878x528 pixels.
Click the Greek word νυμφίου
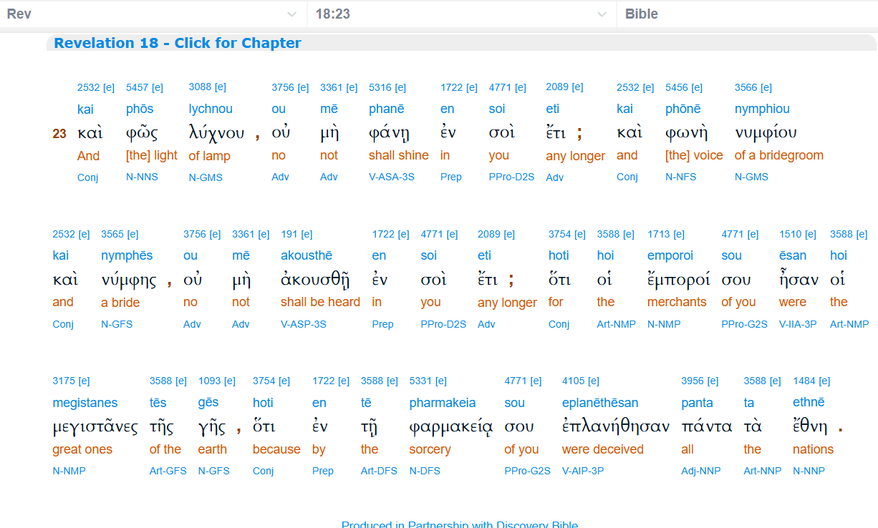click(x=765, y=133)
